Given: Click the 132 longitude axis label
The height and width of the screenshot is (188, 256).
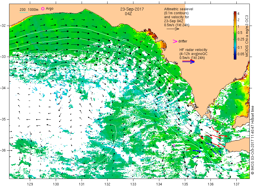Looking at the screenshot, I should [108, 184].
